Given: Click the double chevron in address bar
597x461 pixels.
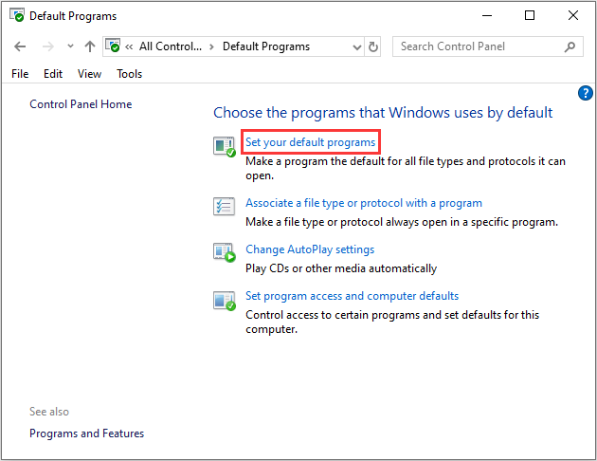Looking at the screenshot, I should point(129,46).
